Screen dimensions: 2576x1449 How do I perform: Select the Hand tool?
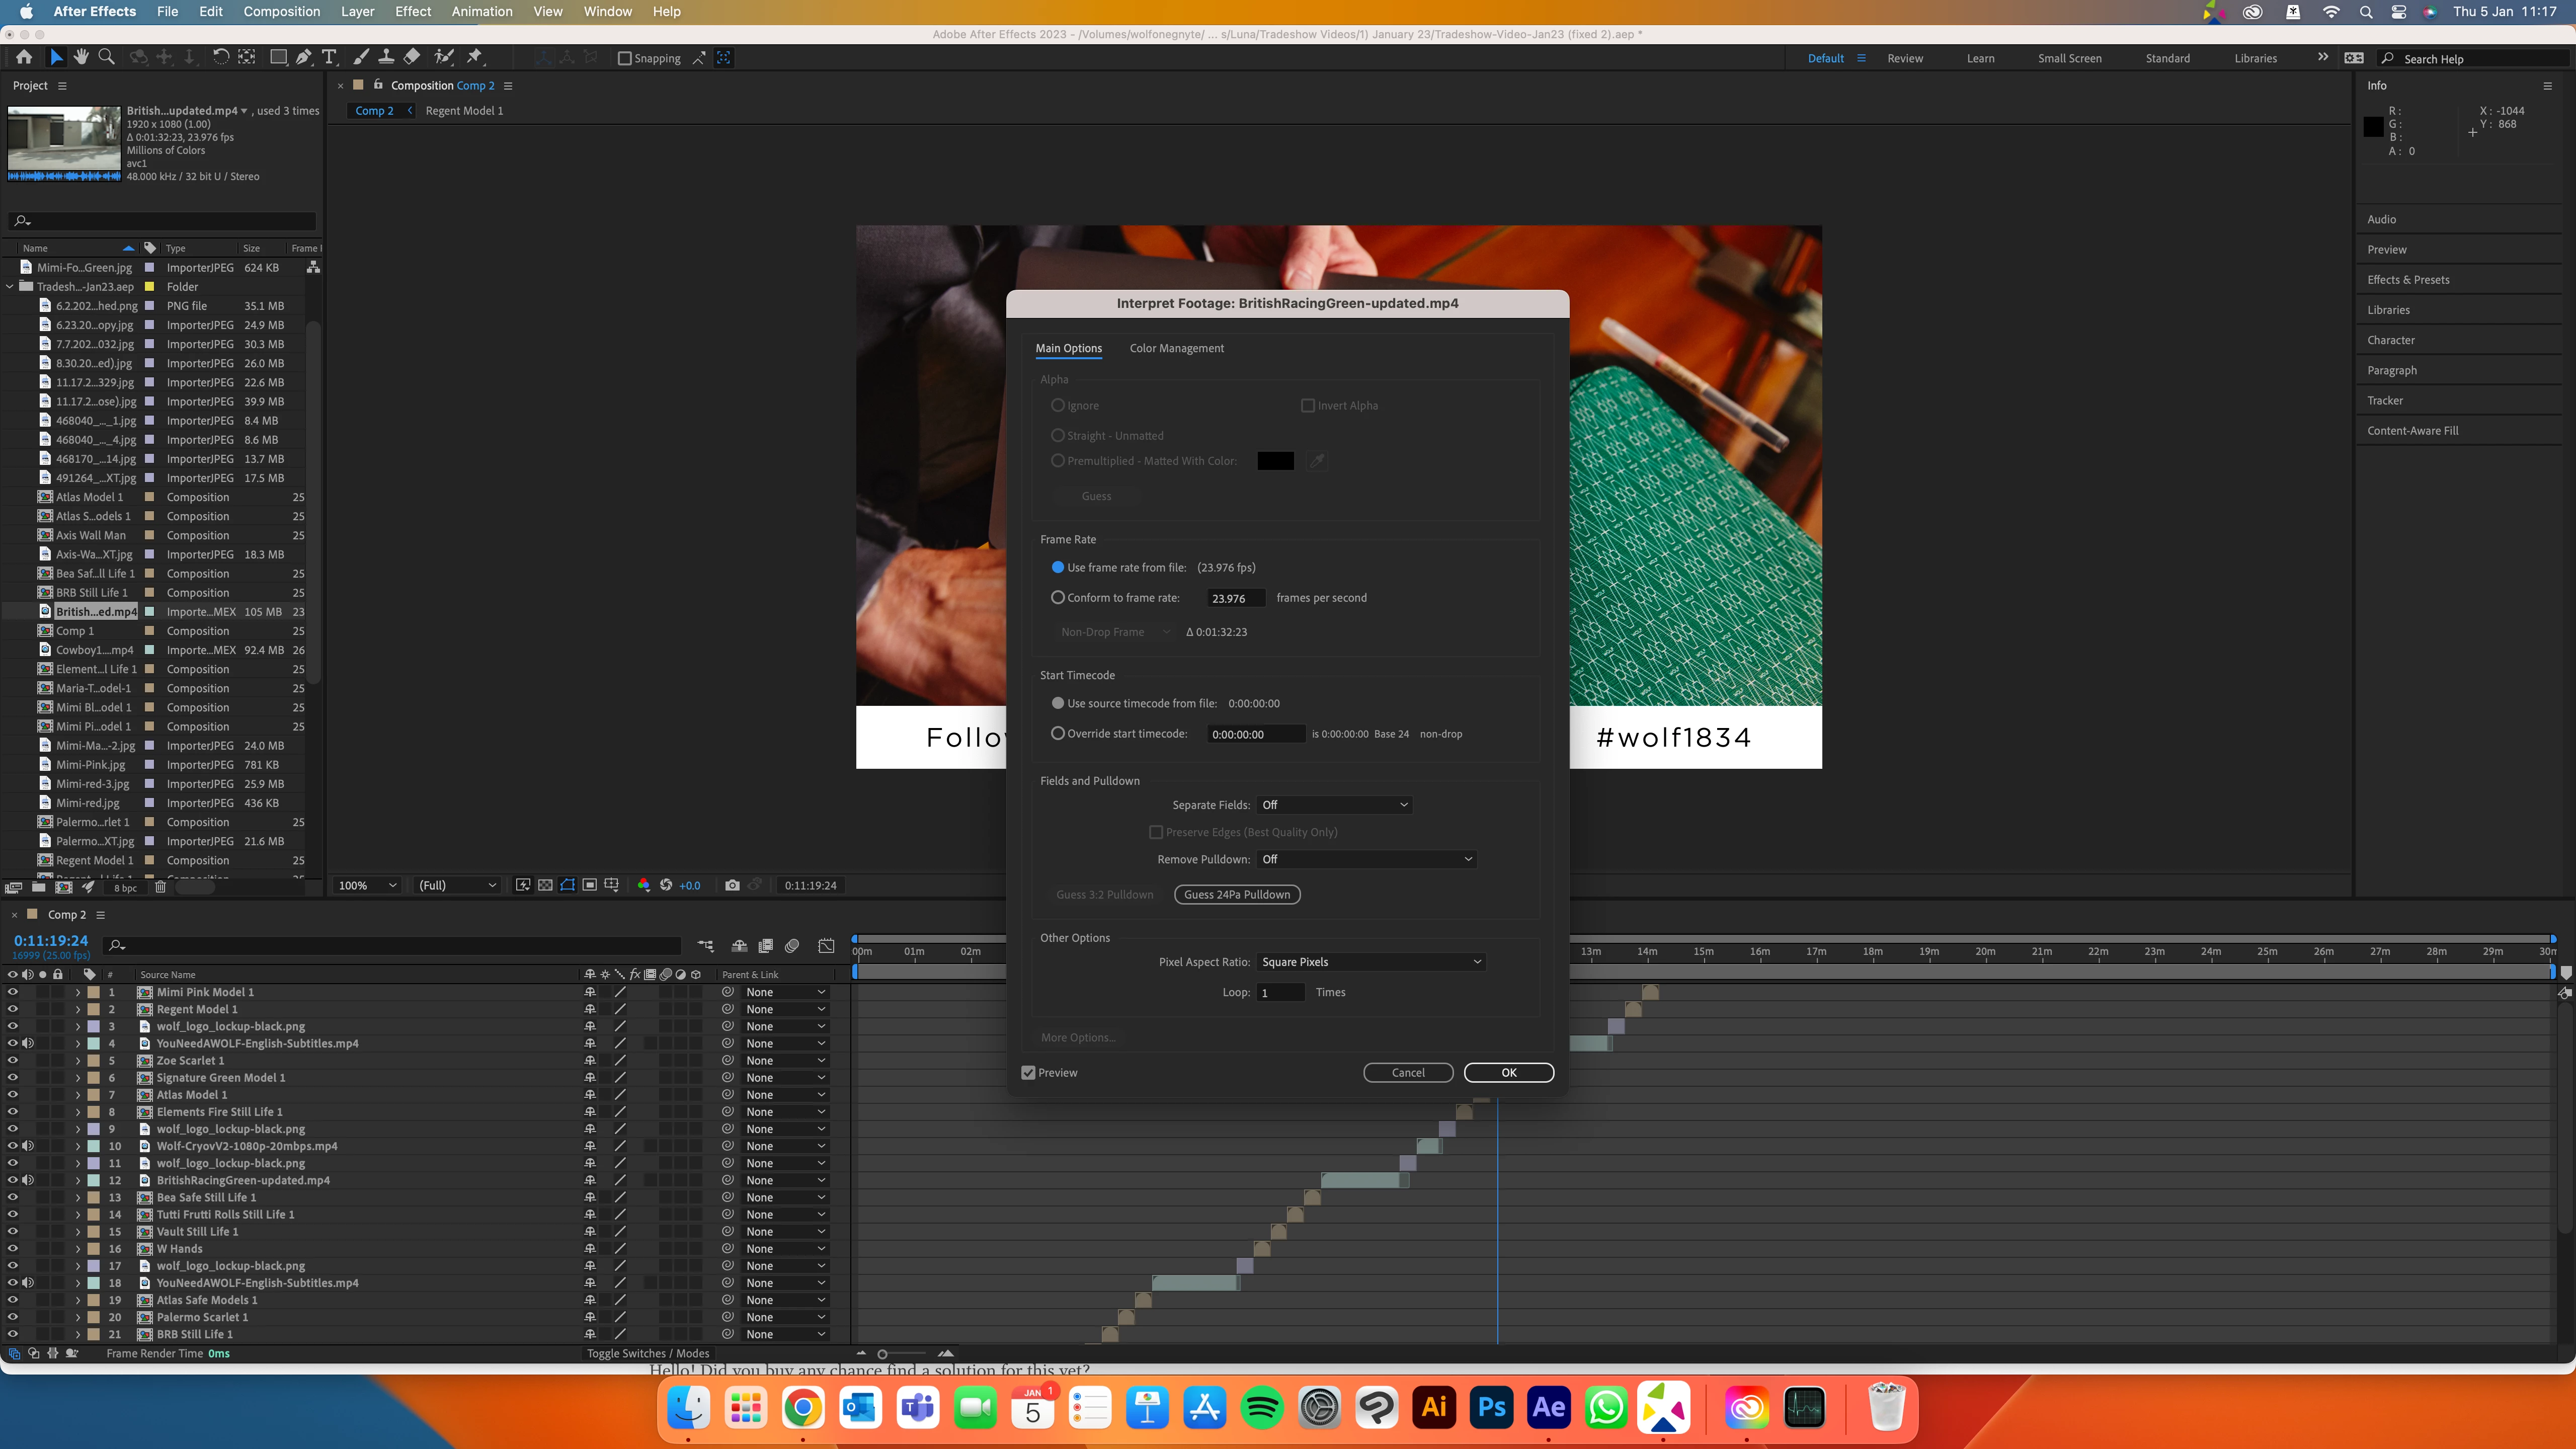pos(81,57)
